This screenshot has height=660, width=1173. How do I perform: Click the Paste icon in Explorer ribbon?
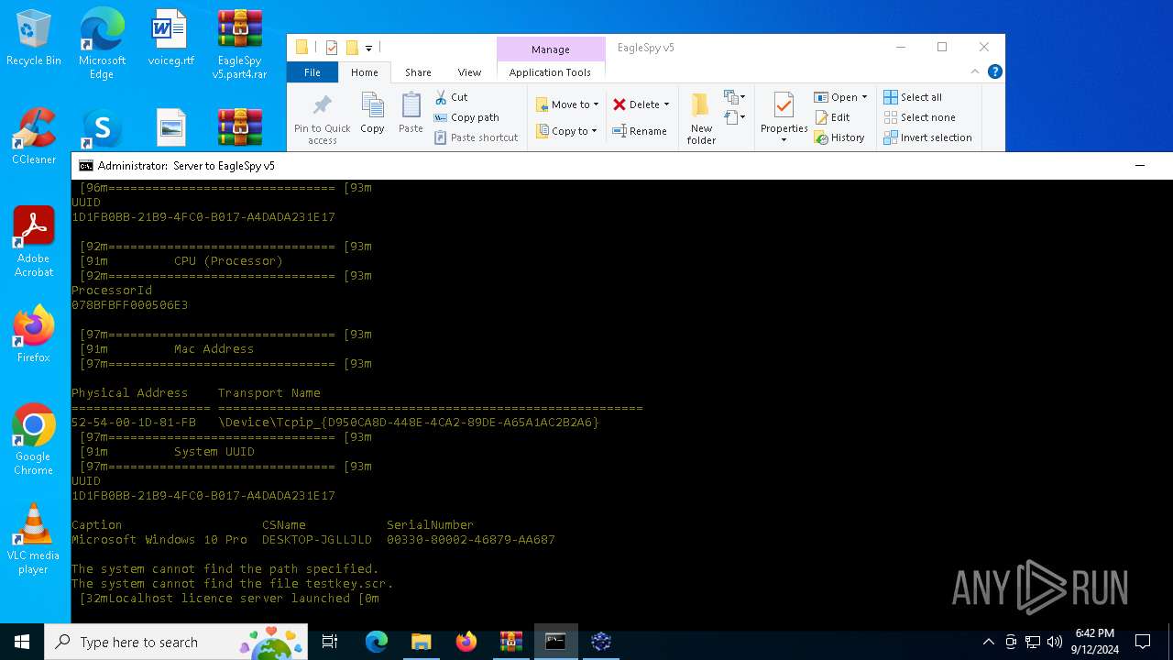[x=411, y=114]
